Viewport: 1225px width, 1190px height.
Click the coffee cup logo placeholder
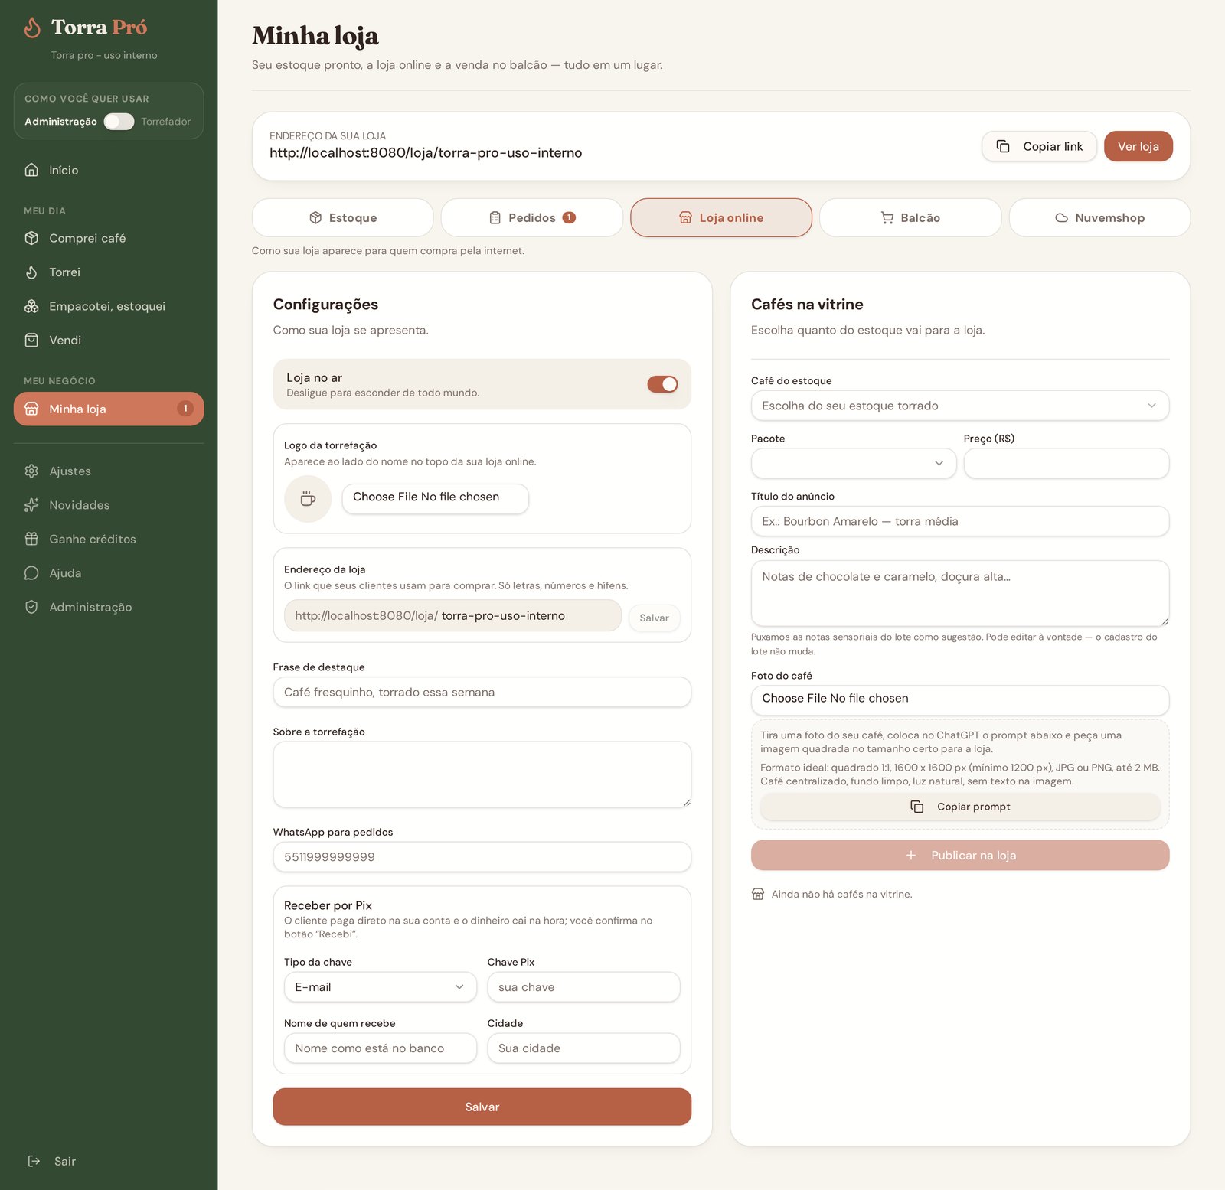(x=308, y=499)
